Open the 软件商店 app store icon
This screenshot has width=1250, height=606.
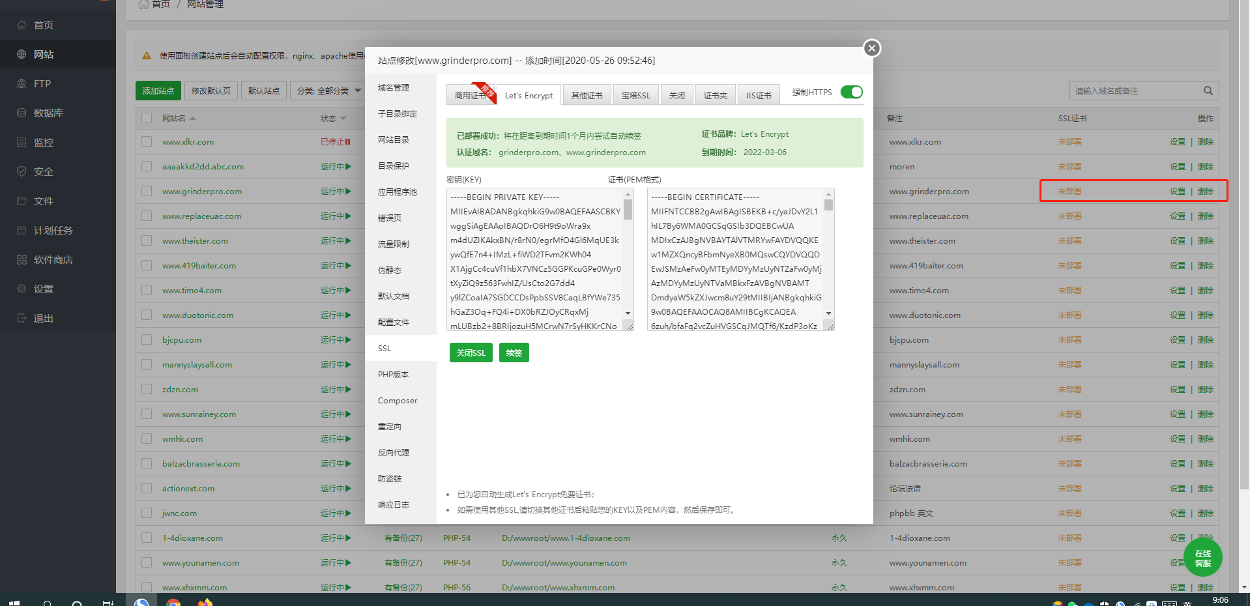tap(22, 259)
